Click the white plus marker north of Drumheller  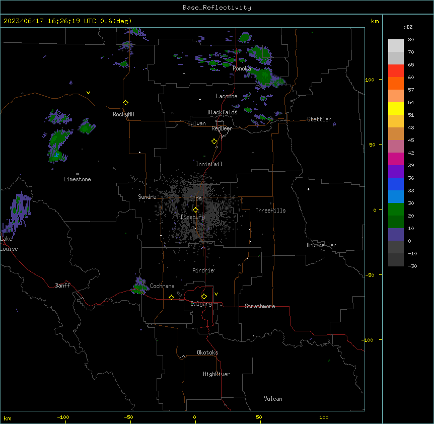click(308, 189)
